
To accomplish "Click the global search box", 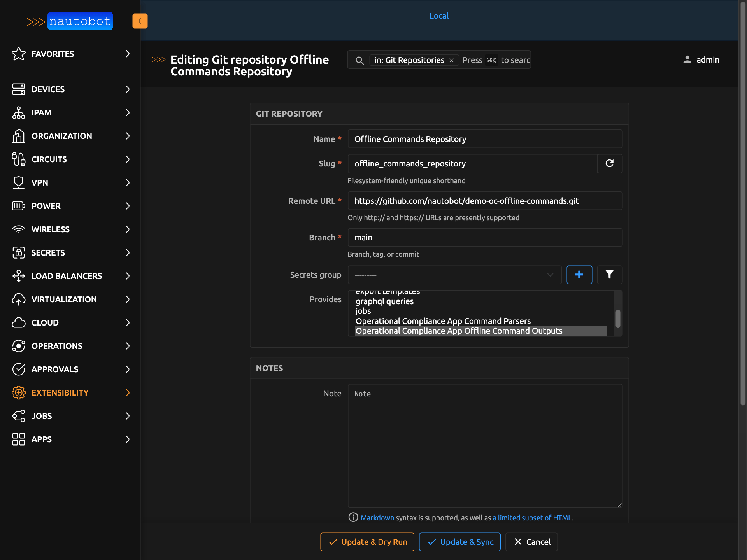I will [x=439, y=60].
